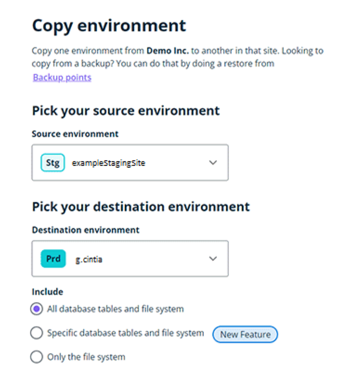
Task: Click the 'Include' section label
Action: 47,292
